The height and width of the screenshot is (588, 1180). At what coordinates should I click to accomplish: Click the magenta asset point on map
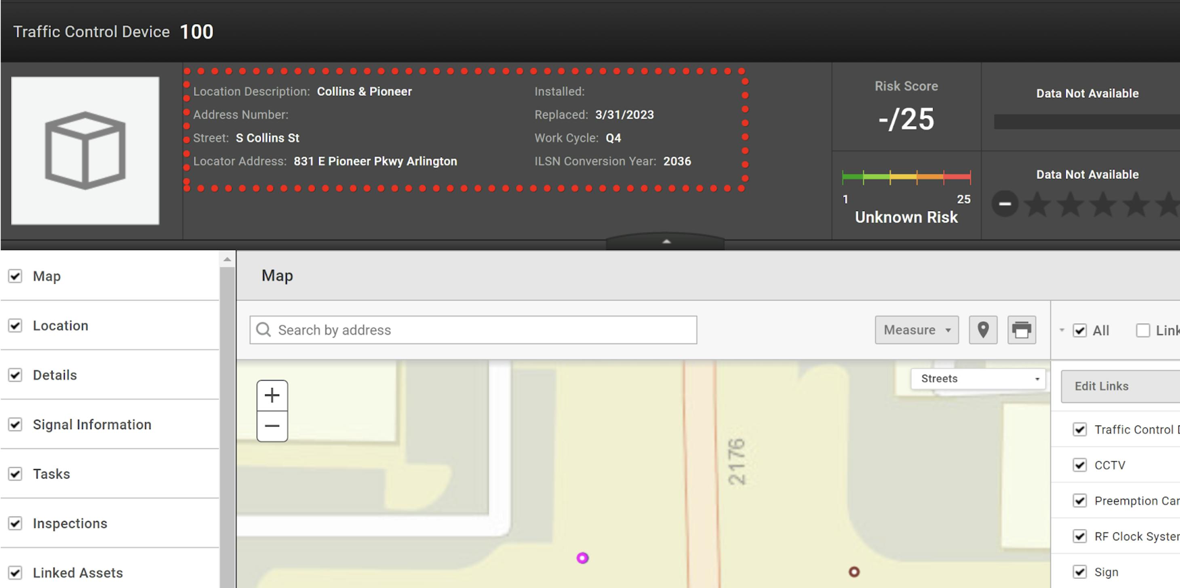point(582,558)
